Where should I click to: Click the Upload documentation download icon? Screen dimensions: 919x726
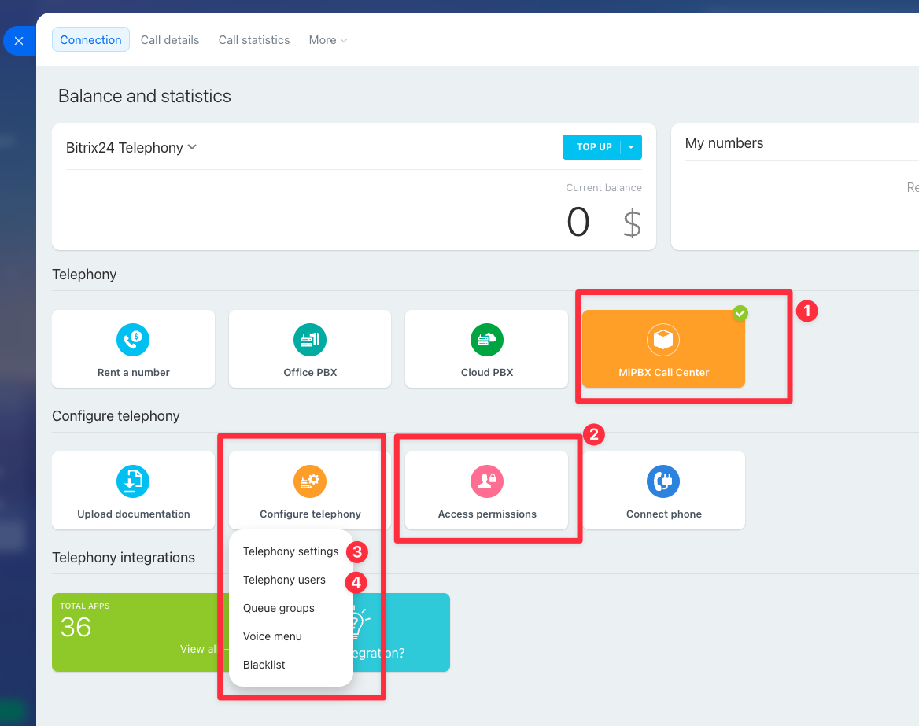pyautogui.click(x=133, y=481)
